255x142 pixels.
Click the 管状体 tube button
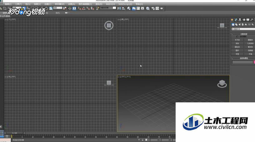[250, 47]
